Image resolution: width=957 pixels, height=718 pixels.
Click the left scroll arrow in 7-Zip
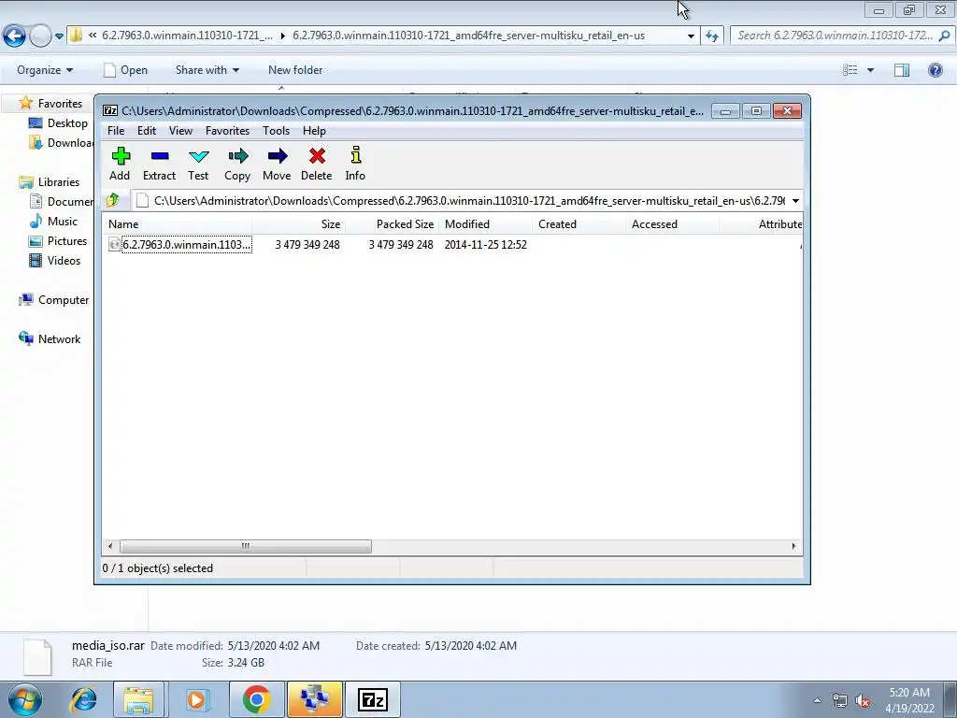[x=110, y=546]
